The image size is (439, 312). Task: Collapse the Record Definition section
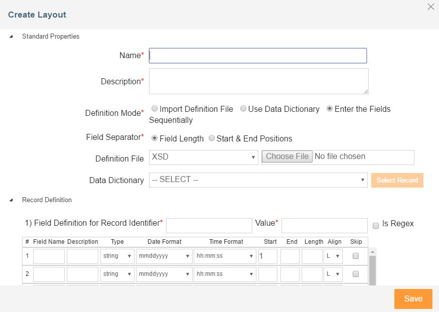(12, 200)
